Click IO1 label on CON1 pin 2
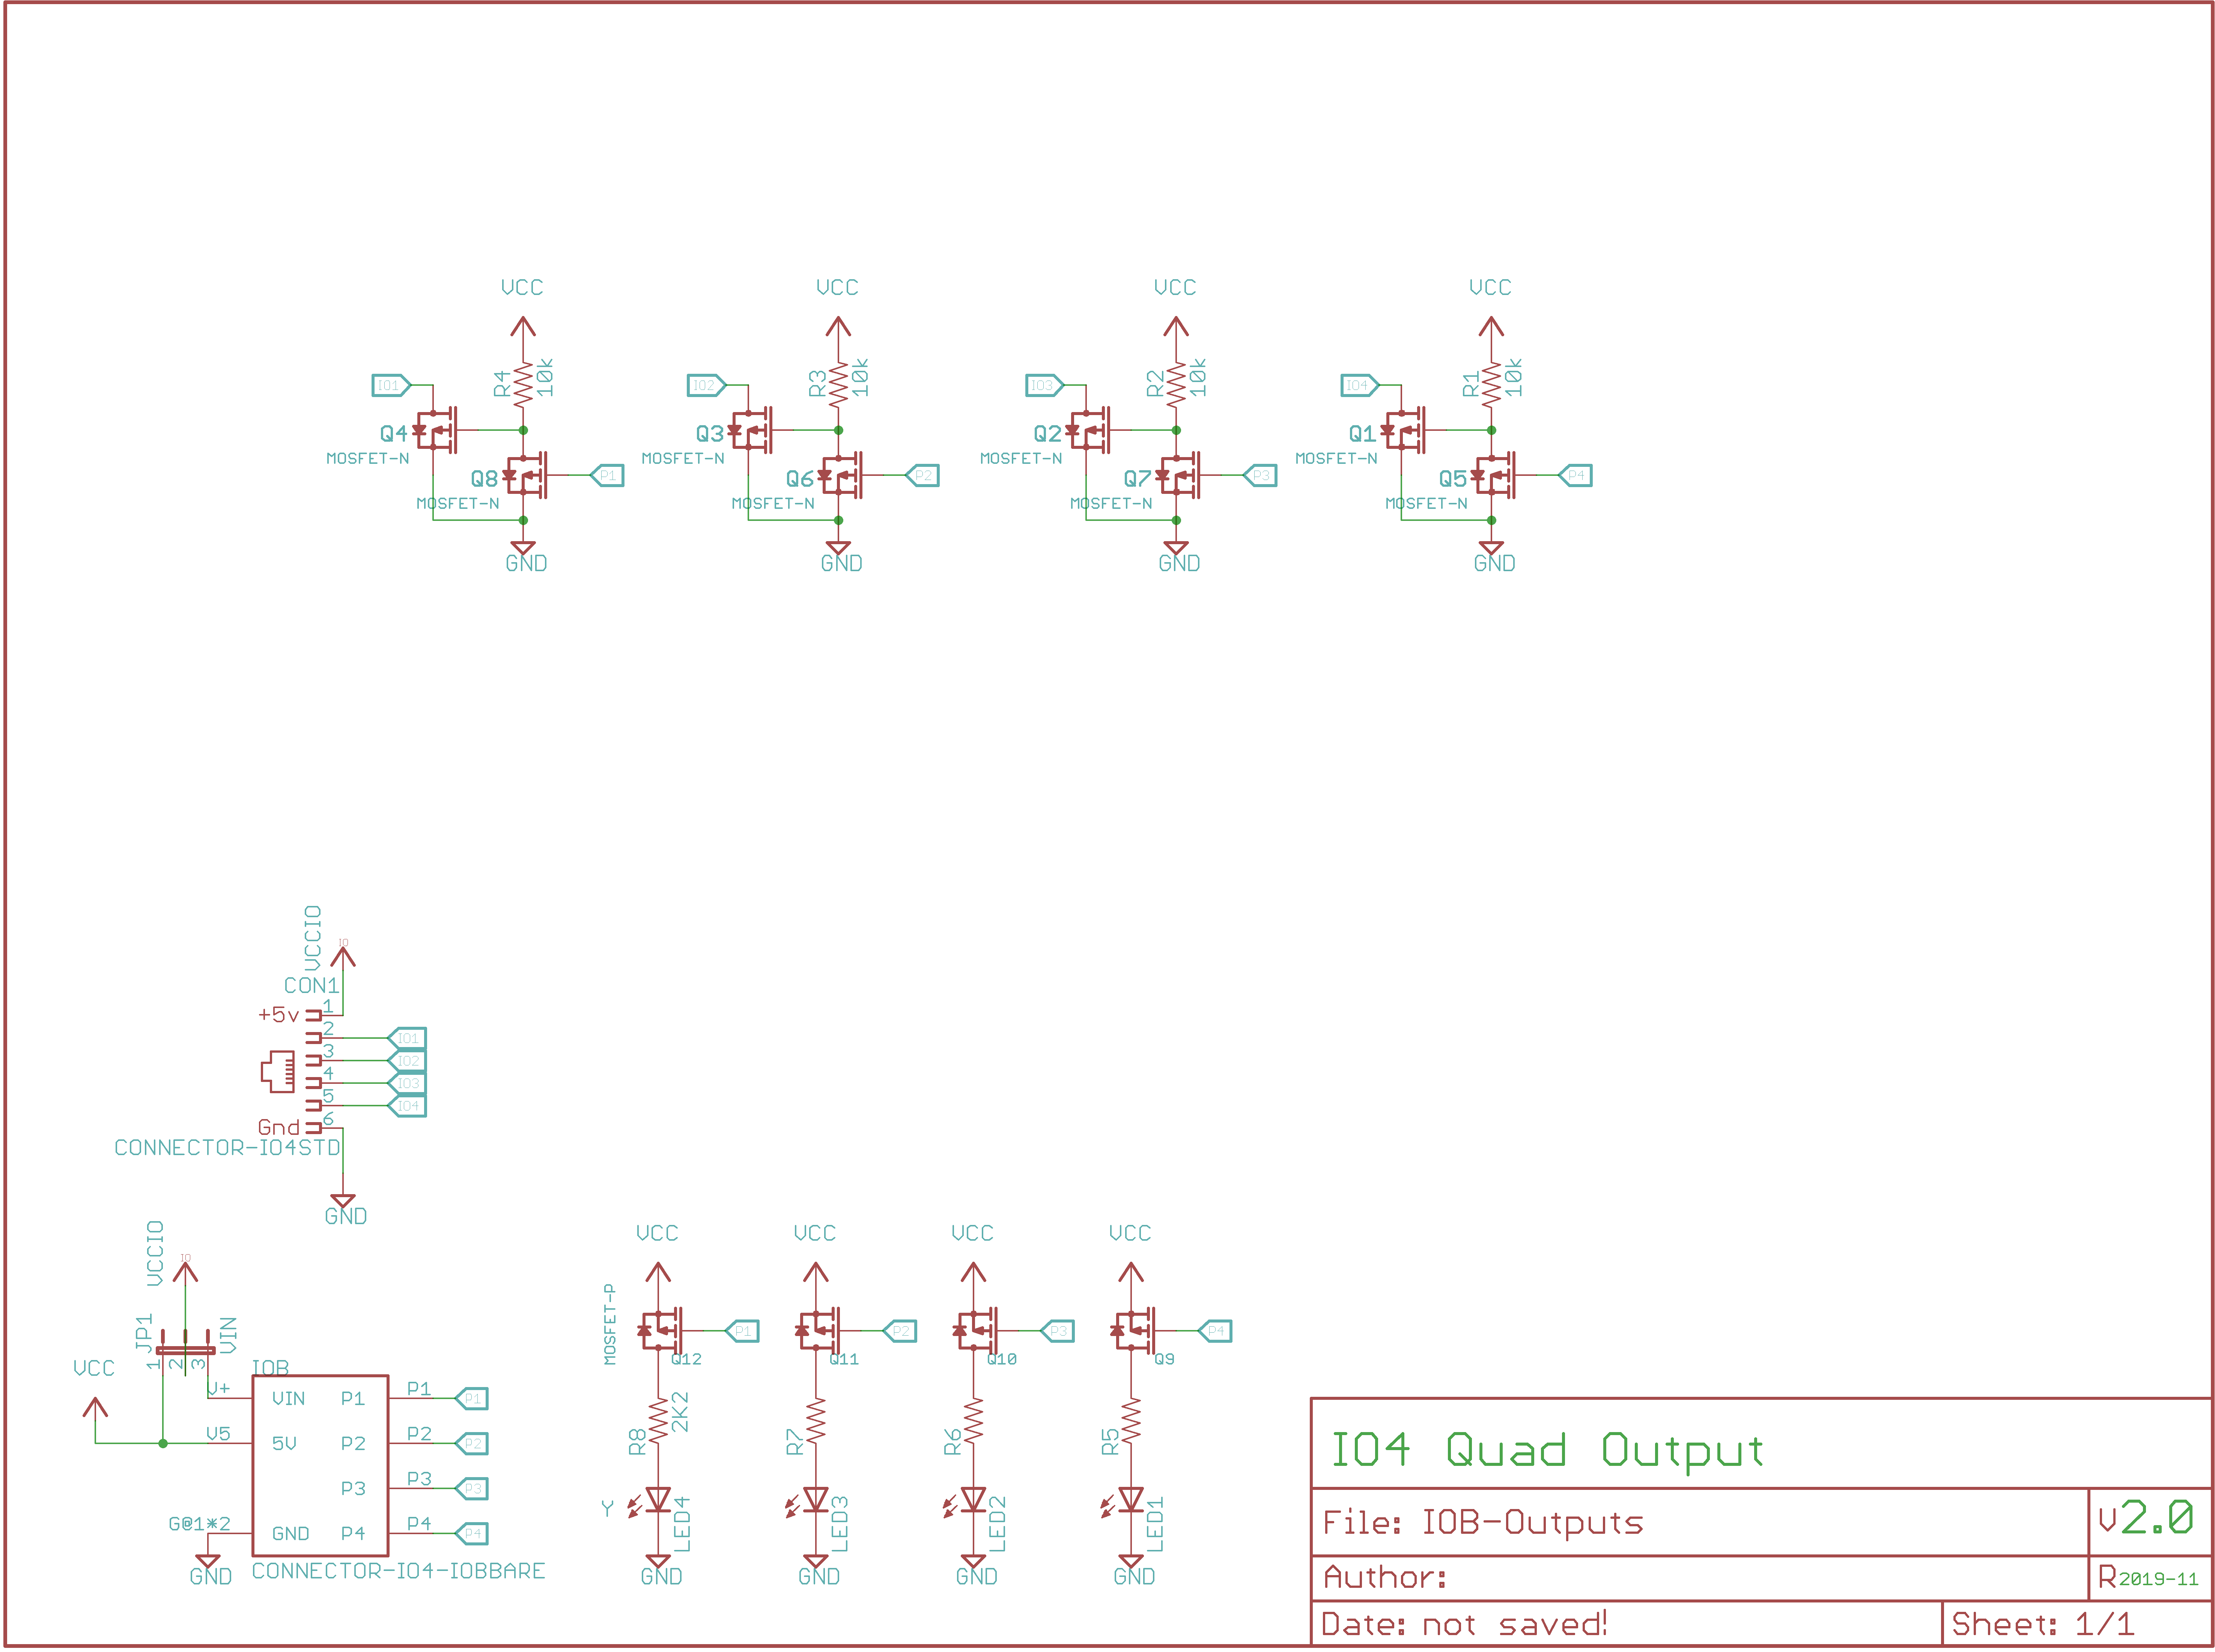Screen dimensions: 2215x1652 click(407, 1038)
